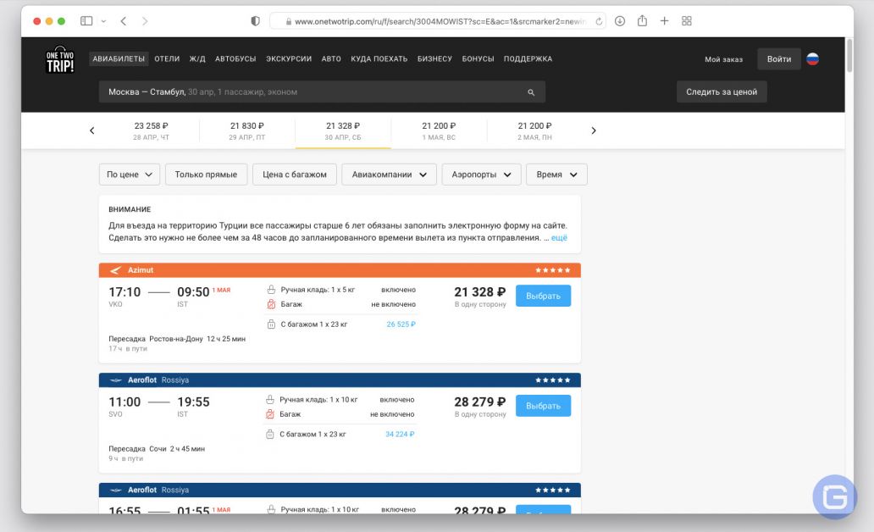Open the 'Мой заказ' link
Viewport: 874px width, 532px height.
coord(723,59)
